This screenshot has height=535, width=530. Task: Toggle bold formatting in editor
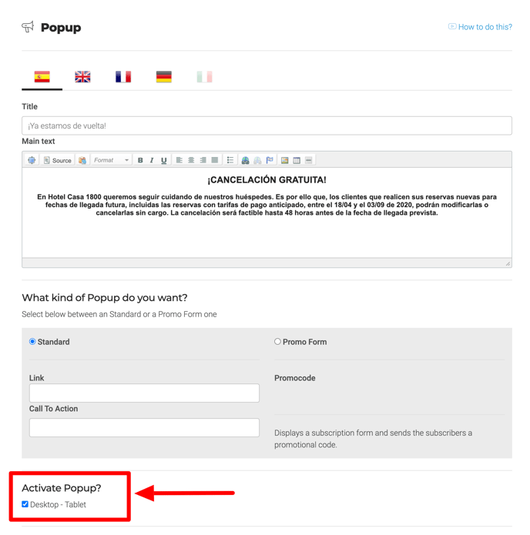pyautogui.click(x=140, y=160)
